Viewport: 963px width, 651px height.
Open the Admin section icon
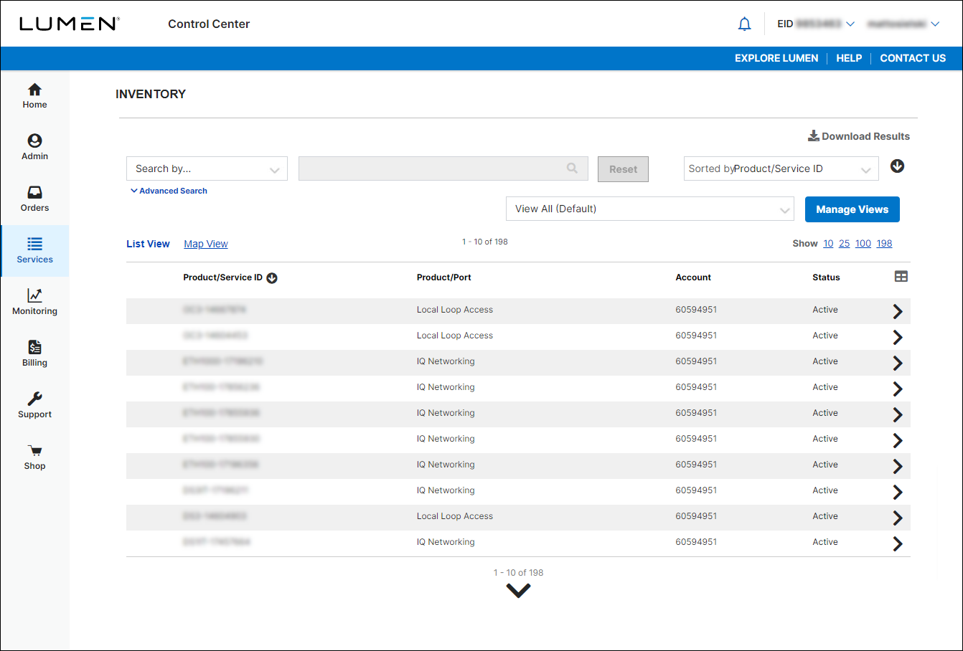tap(34, 141)
